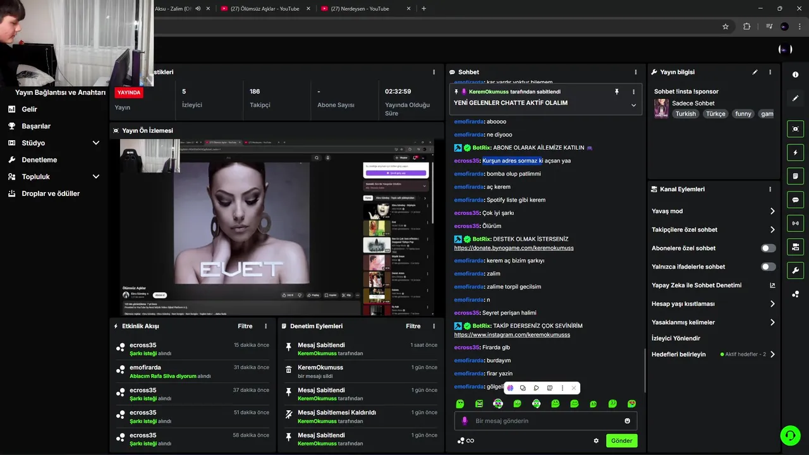Click the message input field
The height and width of the screenshot is (455, 809).
pos(545,421)
